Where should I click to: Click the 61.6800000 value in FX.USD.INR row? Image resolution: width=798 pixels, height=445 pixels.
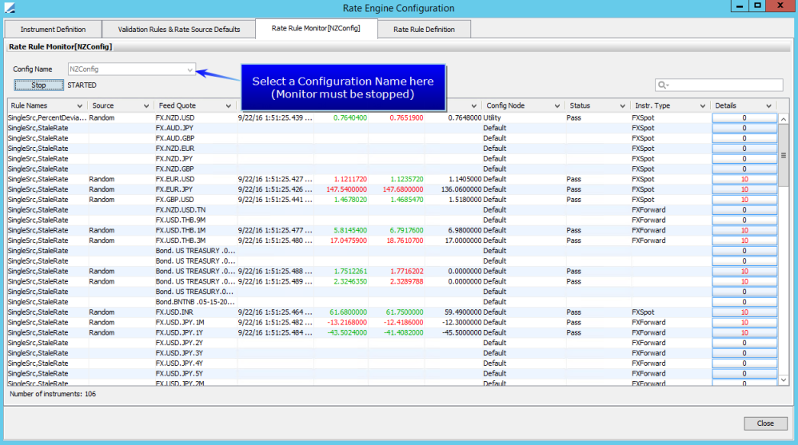pos(348,312)
